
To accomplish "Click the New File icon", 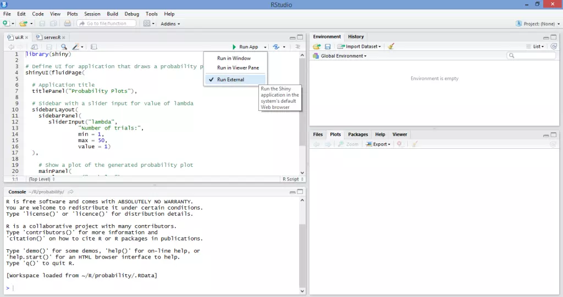I will (6, 23).
